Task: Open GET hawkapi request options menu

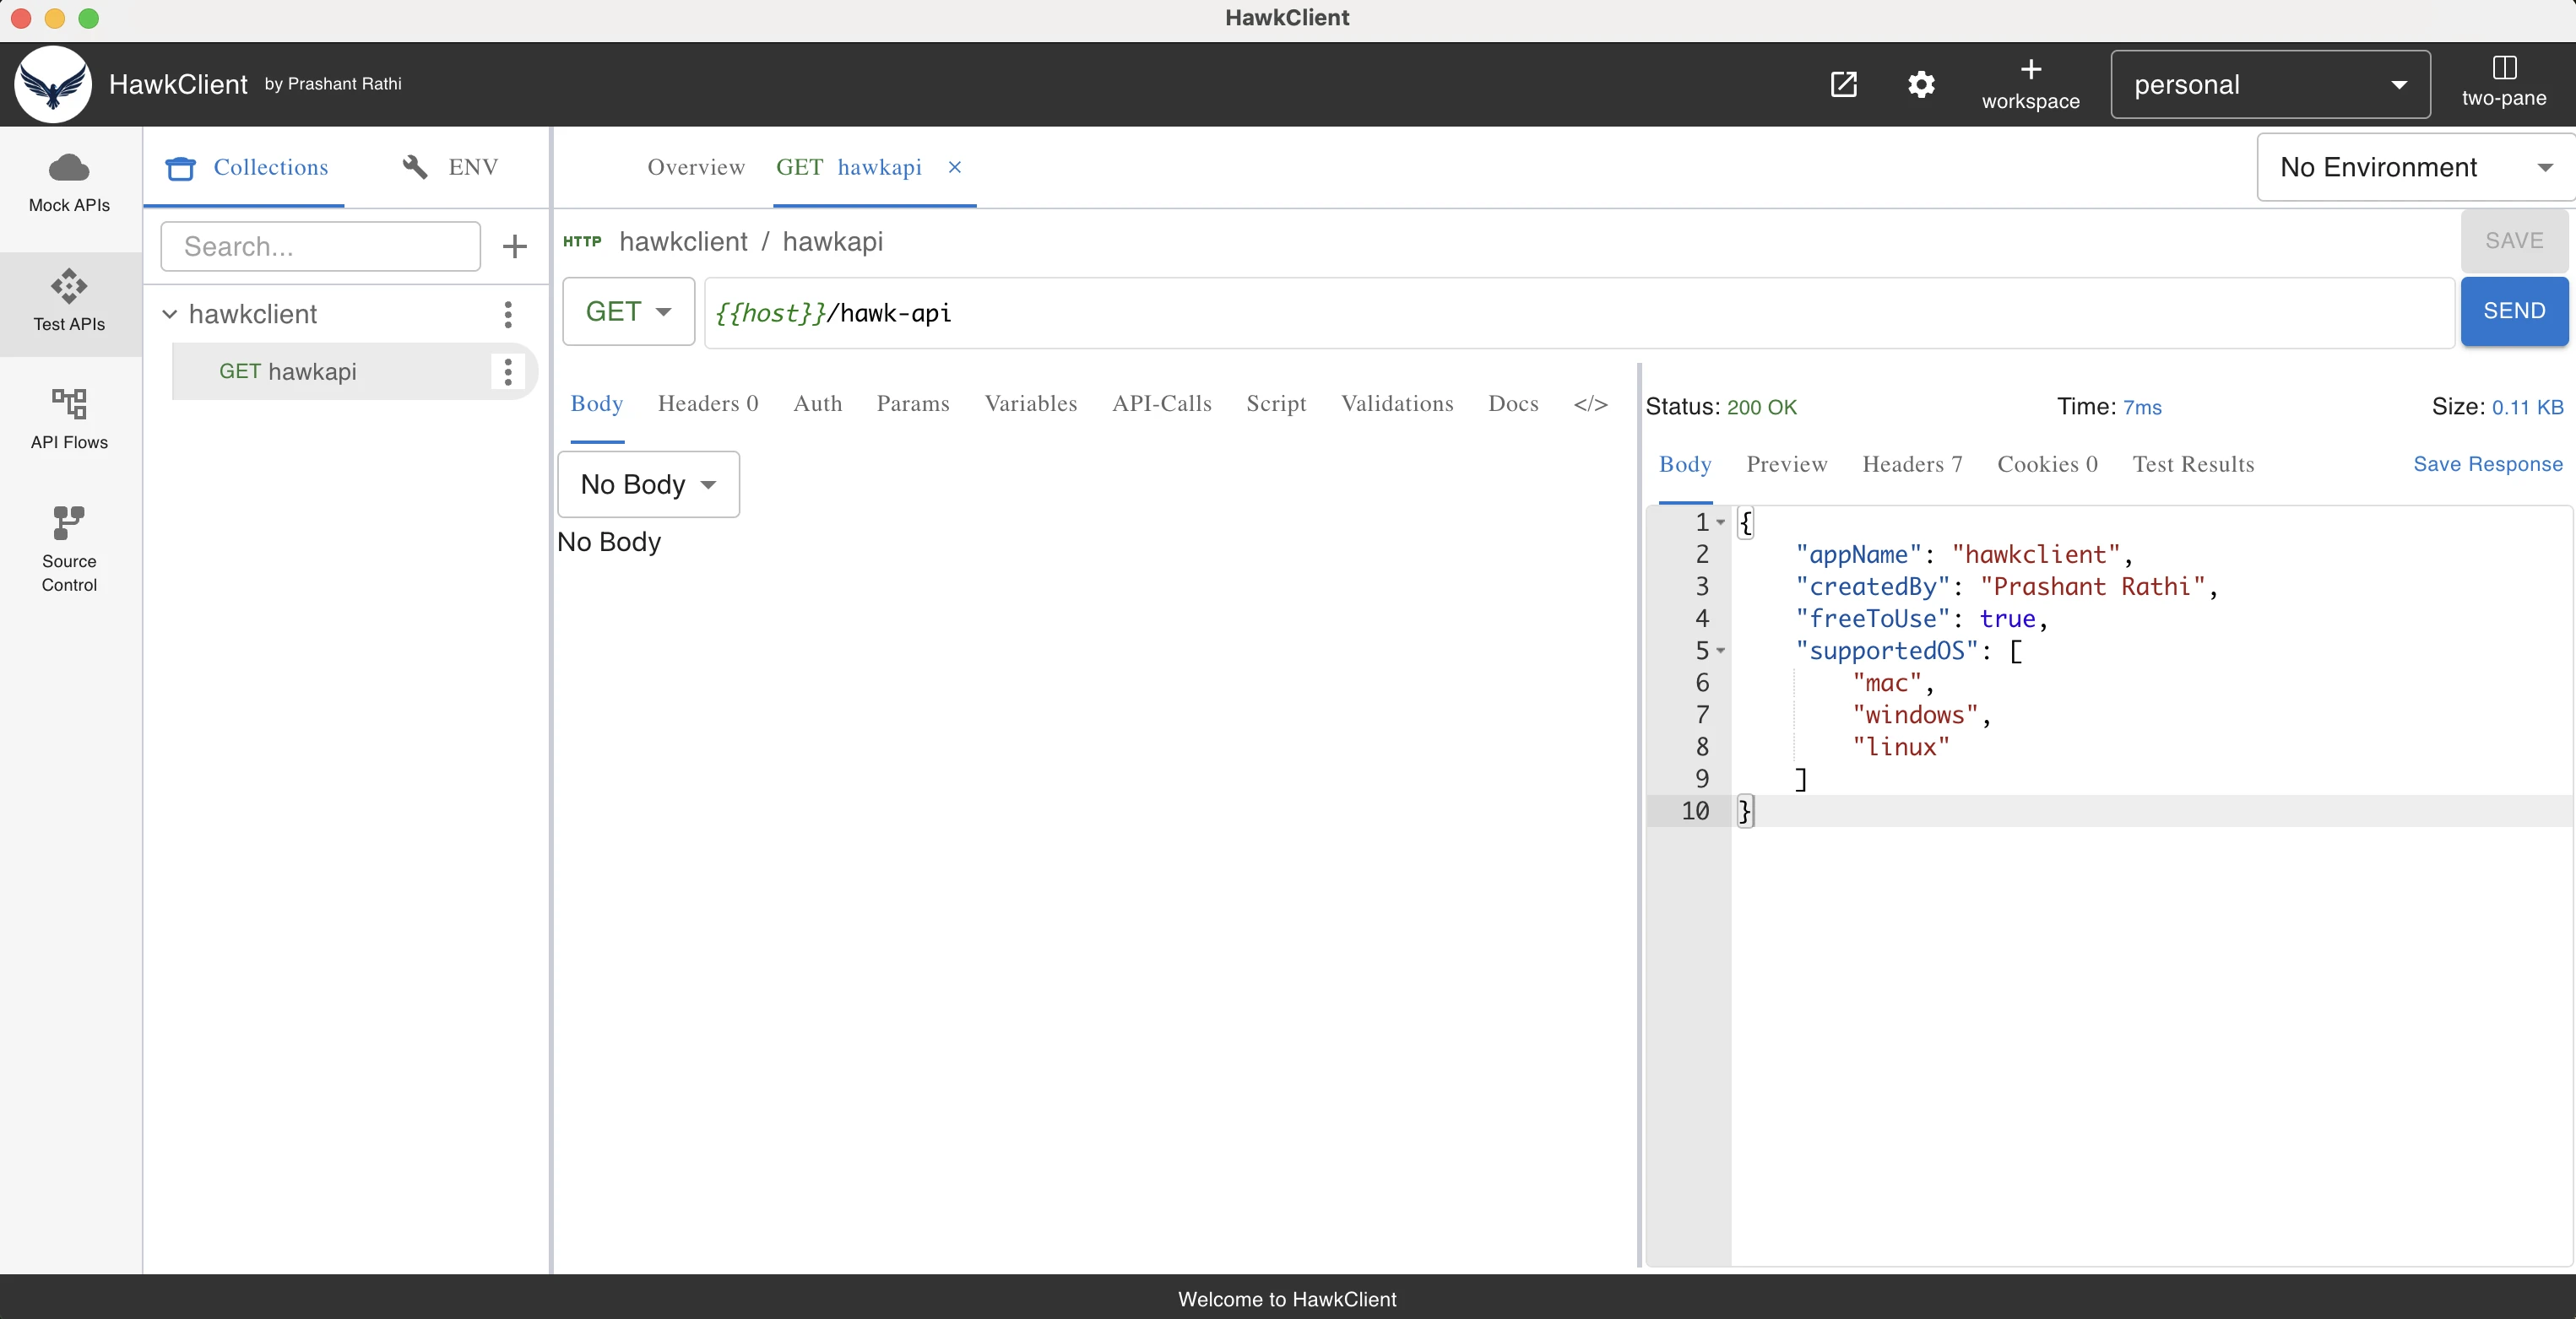Action: [x=508, y=371]
